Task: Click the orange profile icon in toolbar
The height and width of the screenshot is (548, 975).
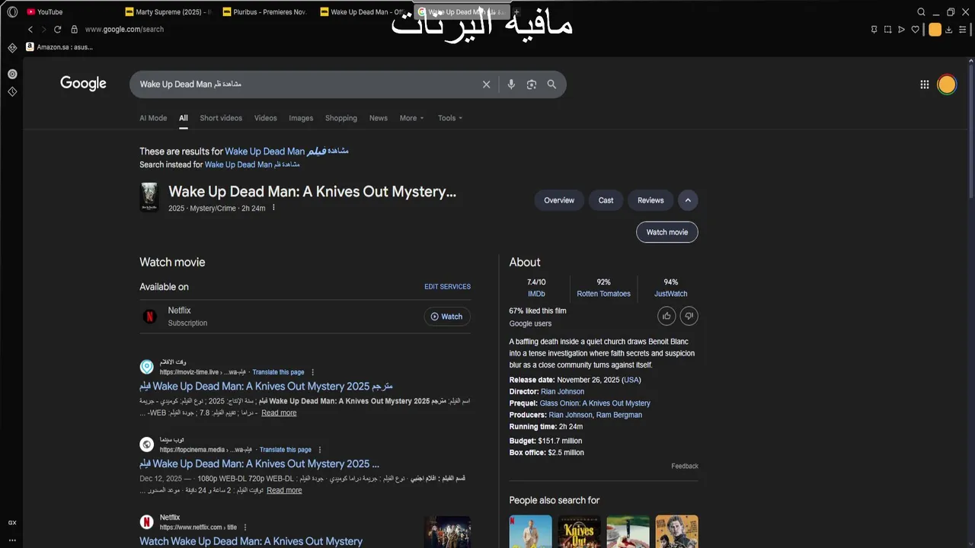Action: coord(935,30)
